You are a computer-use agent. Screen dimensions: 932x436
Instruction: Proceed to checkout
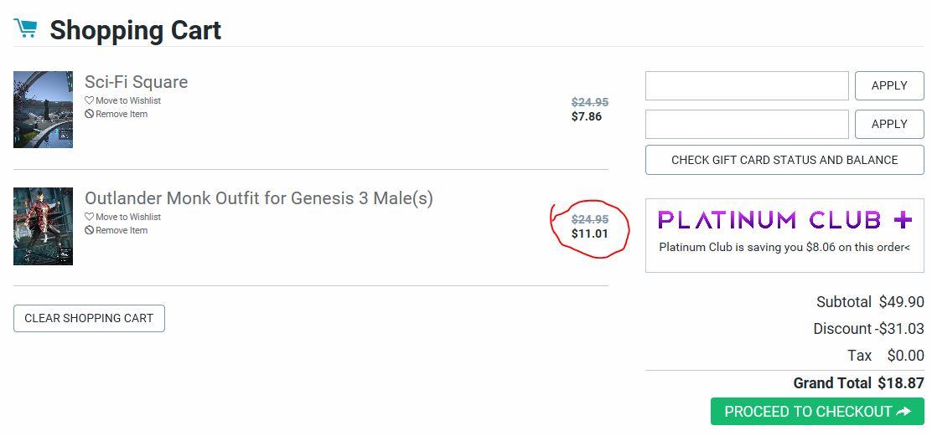tap(817, 411)
